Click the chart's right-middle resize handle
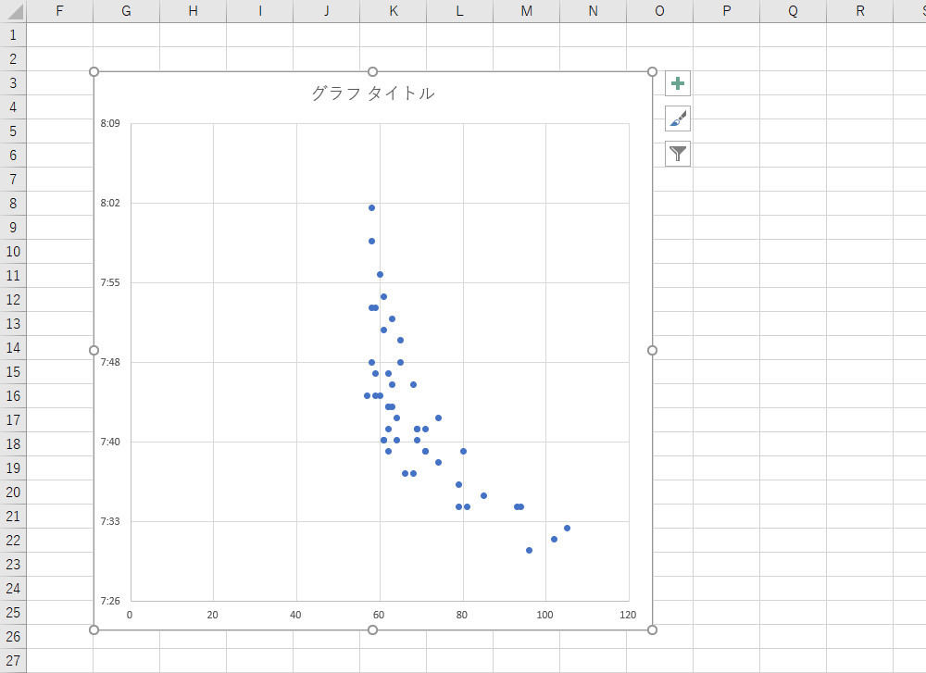This screenshot has height=673, width=926. 652,350
